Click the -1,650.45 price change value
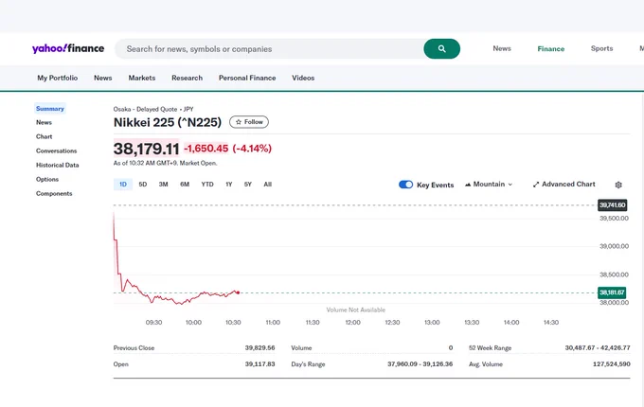The image size is (644, 407). (206, 149)
